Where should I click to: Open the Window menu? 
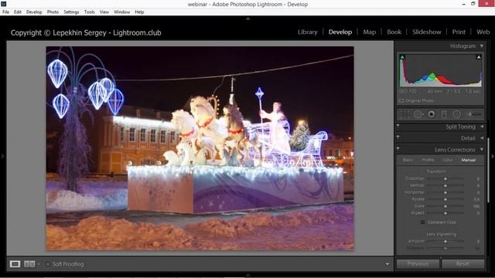[x=122, y=12]
